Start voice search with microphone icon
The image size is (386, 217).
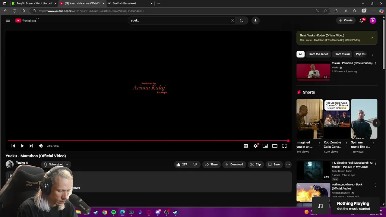(255, 20)
